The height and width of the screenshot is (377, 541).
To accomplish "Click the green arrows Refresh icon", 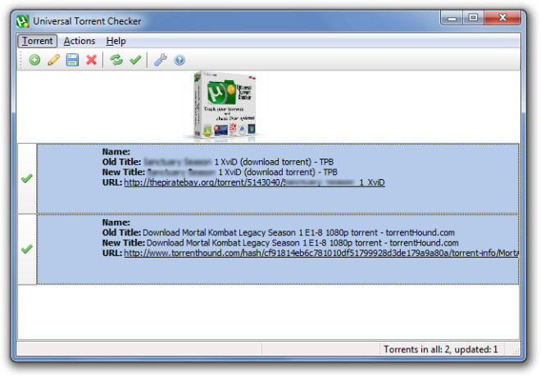I will 116,60.
